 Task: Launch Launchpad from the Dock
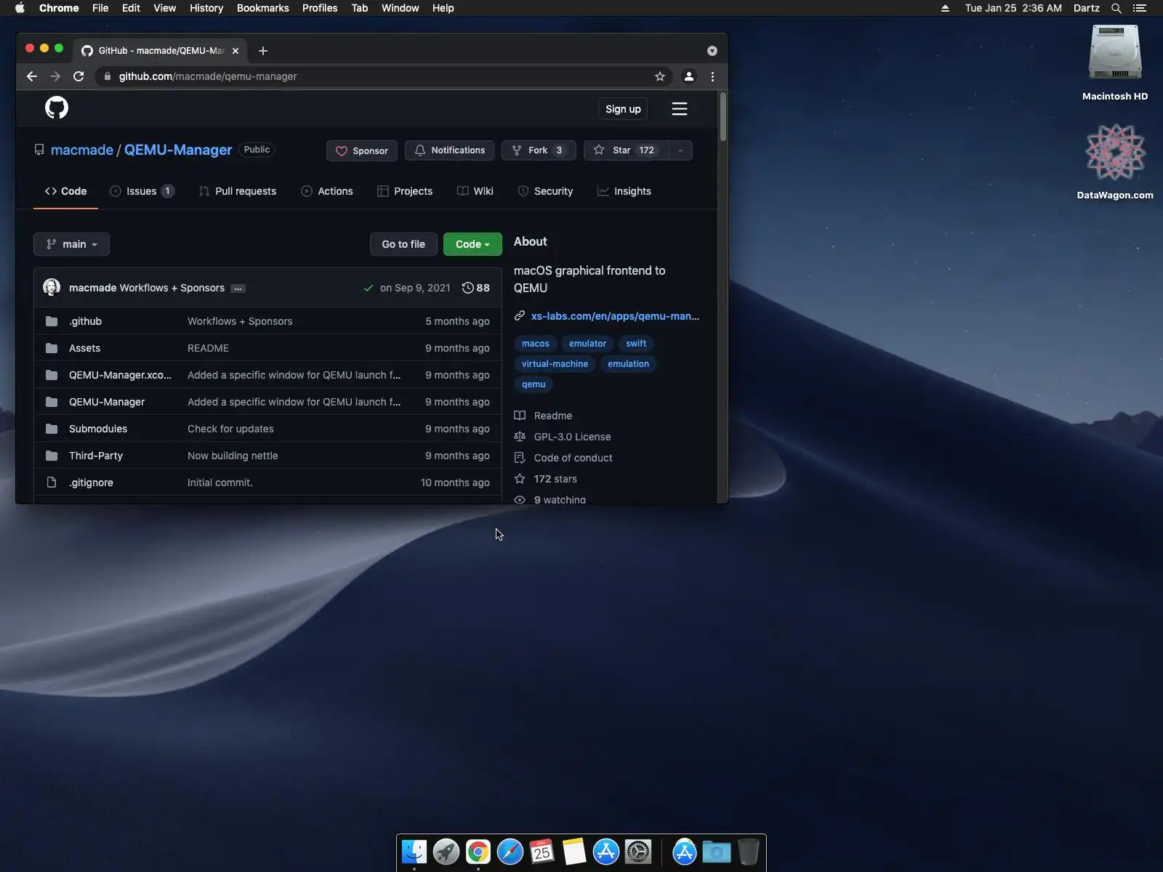[446, 852]
